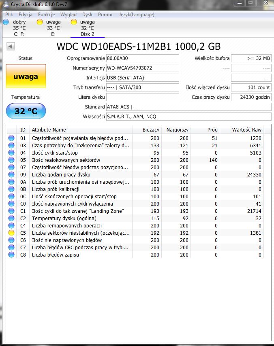This screenshot has height=346, width=274.
Task: Click the blue orb of attribute 01 row
Action: (11, 138)
